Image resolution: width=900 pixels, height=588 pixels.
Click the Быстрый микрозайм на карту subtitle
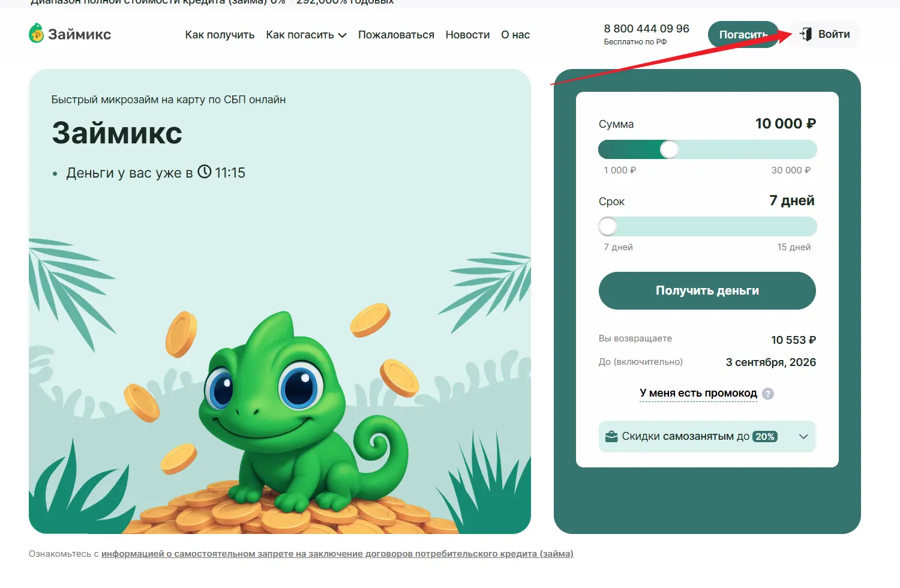[169, 100]
